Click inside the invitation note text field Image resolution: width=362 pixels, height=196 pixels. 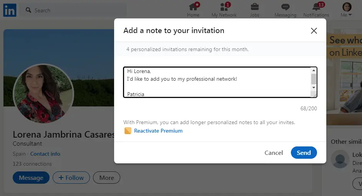click(x=217, y=82)
